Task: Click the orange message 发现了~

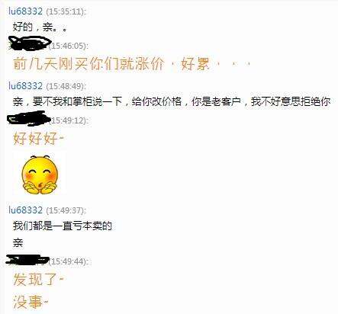Action: [38, 279]
